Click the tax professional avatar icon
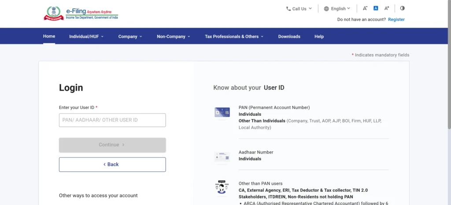Viewport: 451px width, 205px height. coord(222,187)
